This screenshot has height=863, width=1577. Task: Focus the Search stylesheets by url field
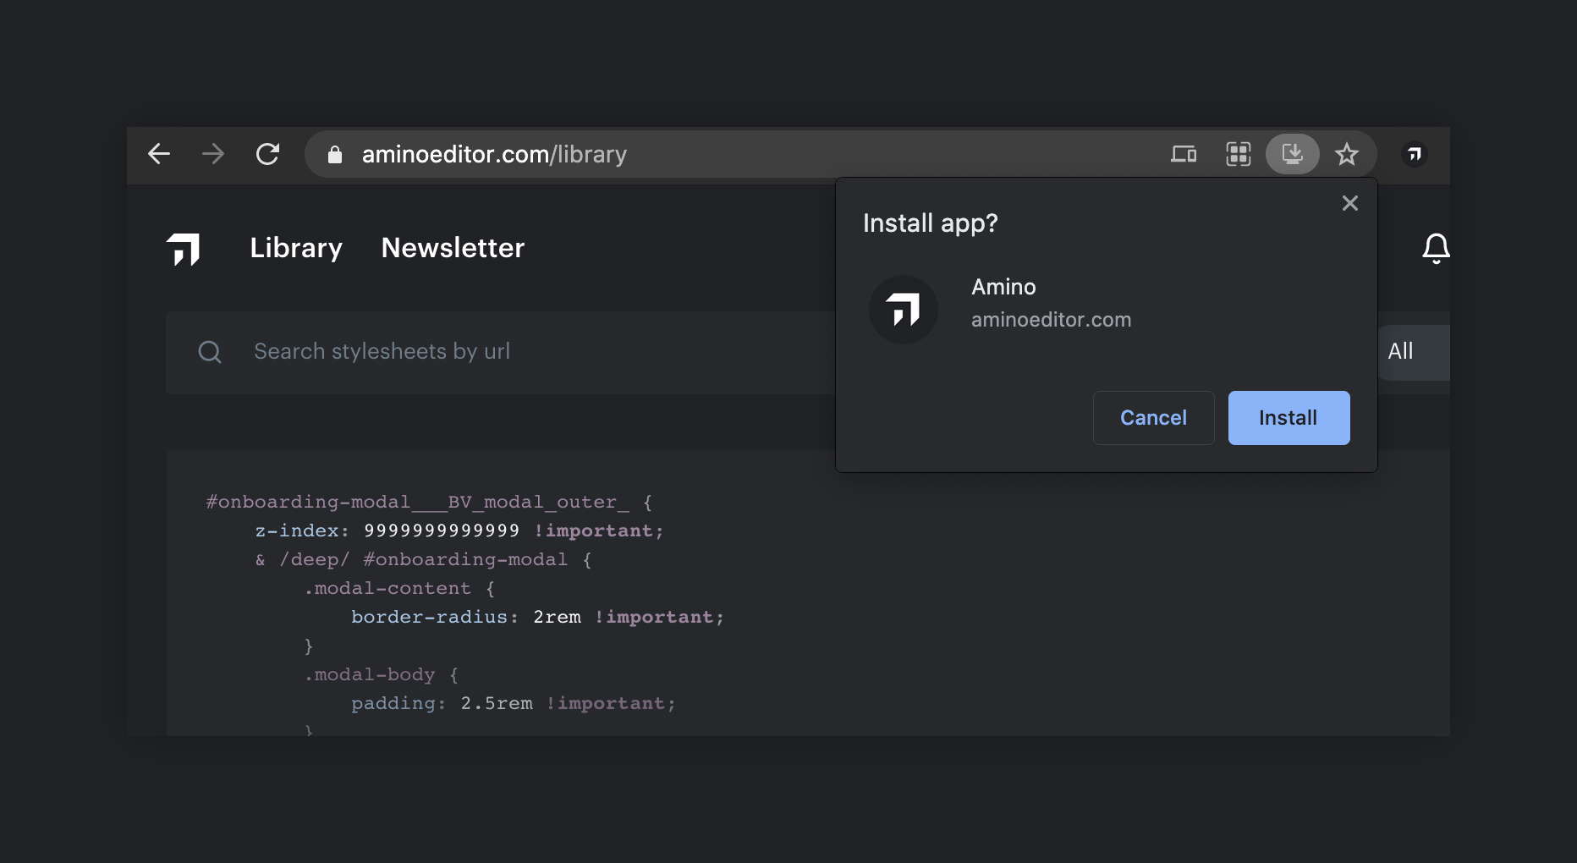501,352
